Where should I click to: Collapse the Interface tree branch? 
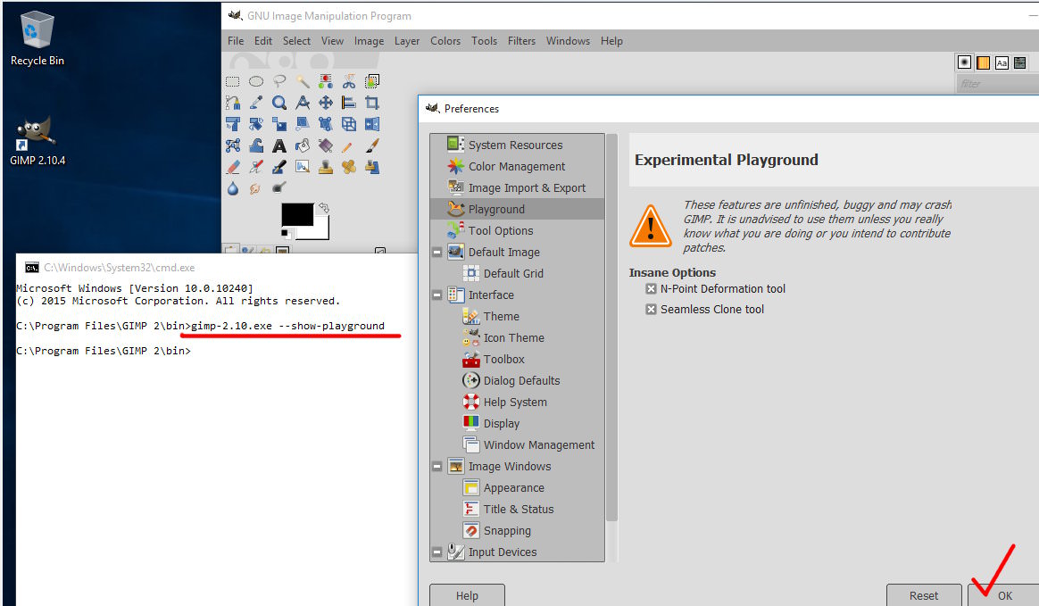(437, 295)
